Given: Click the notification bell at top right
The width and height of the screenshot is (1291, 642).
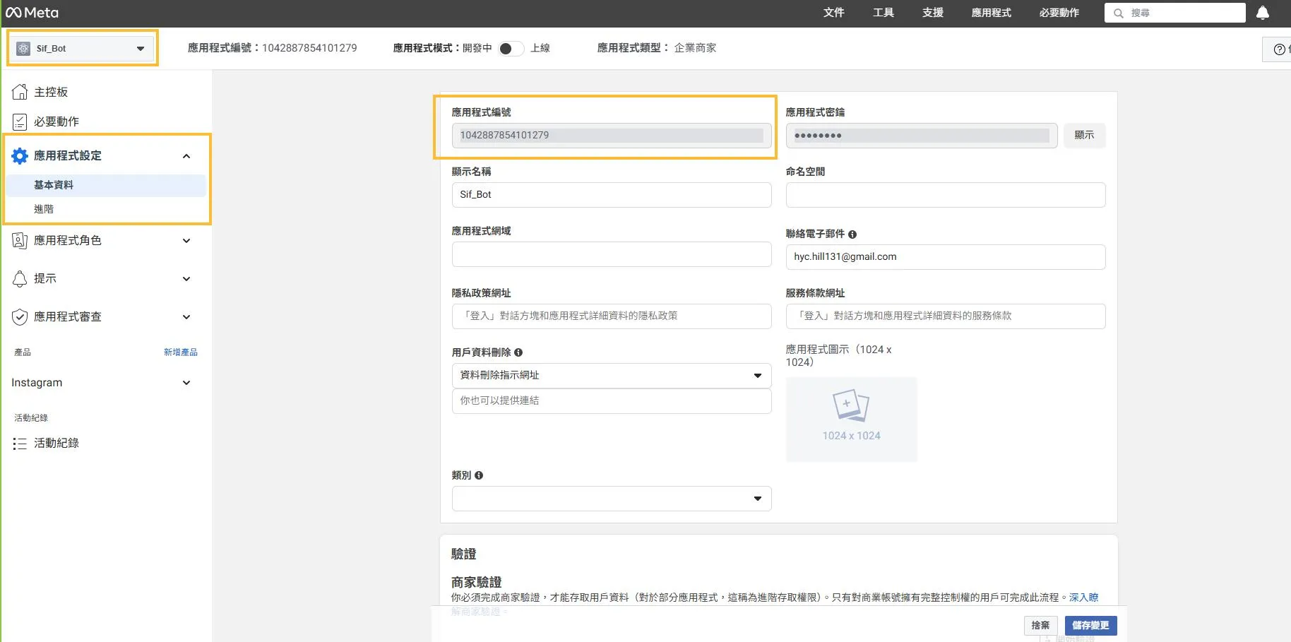Looking at the screenshot, I should click(x=1263, y=12).
